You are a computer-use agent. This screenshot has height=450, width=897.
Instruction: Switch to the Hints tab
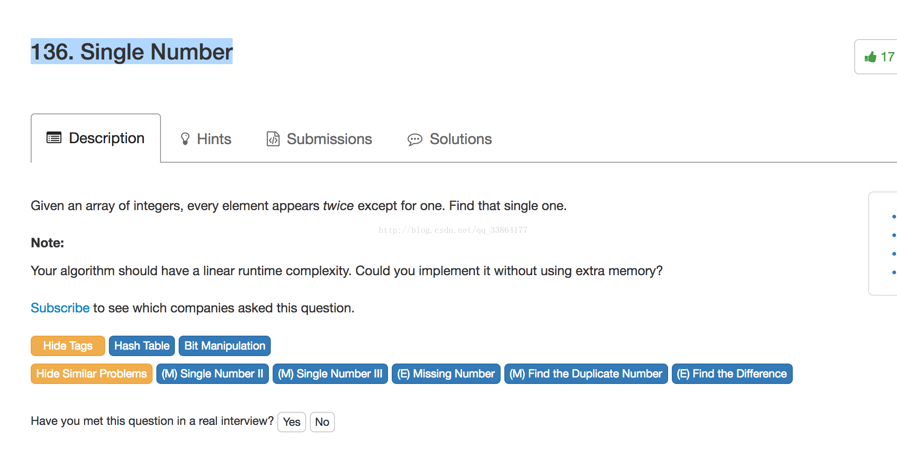[x=206, y=139]
